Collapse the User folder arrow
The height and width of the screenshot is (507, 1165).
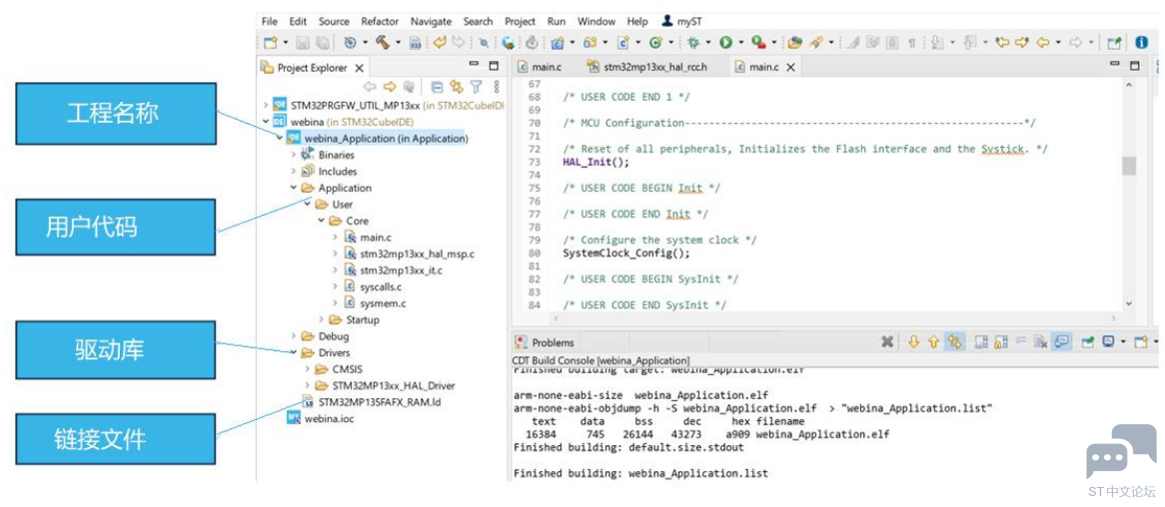[x=307, y=205]
